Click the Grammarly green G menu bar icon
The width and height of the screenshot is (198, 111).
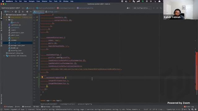pyautogui.click(x=143, y=1)
